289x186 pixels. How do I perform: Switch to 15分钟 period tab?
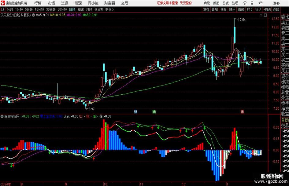pyautogui.click(x=39, y=9)
